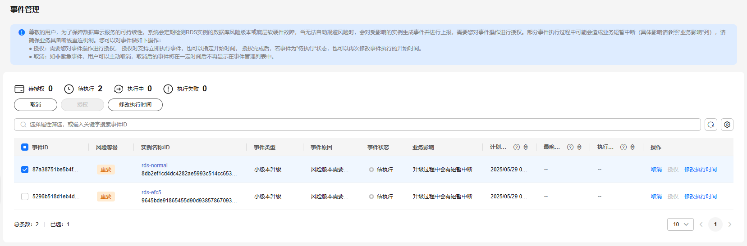Filter by 执行失败 status counter
Viewport: 747px width, 246px height.
(185, 89)
